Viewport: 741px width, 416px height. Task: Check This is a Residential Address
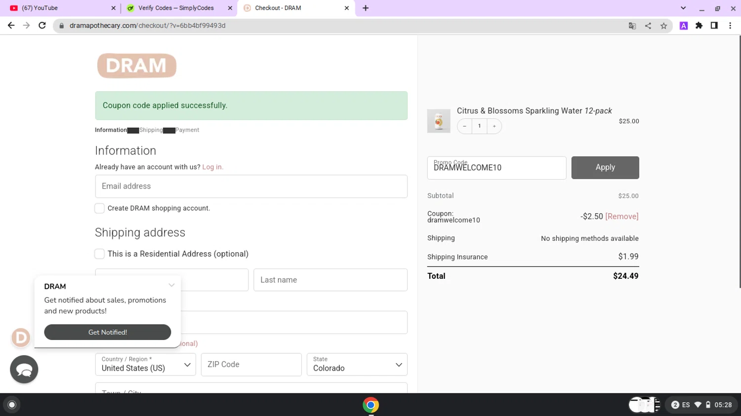pos(100,254)
